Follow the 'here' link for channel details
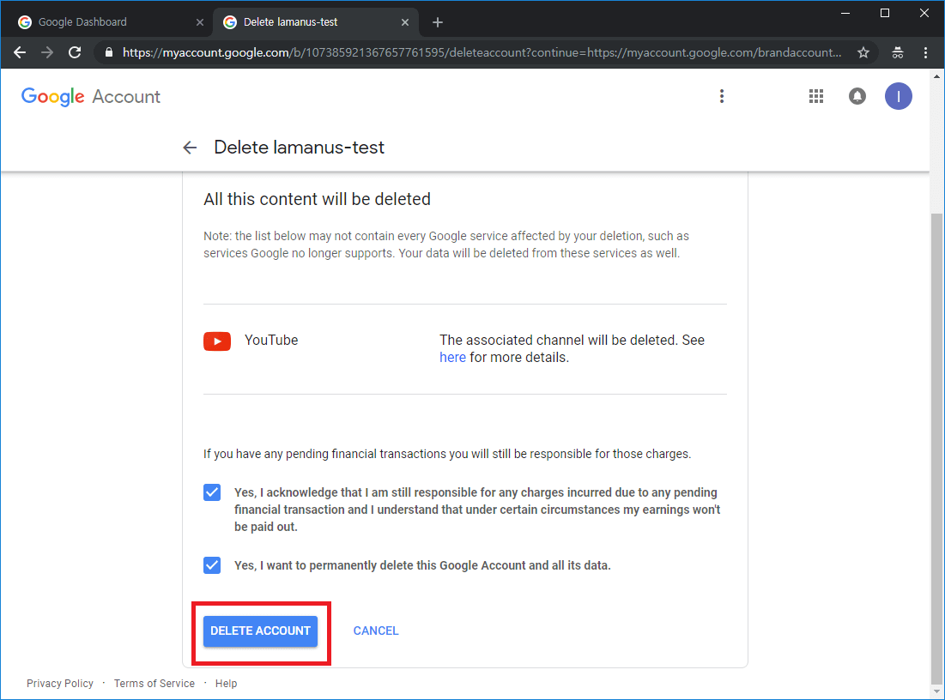The width and height of the screenshot is (945, 700). click(452, 358)
